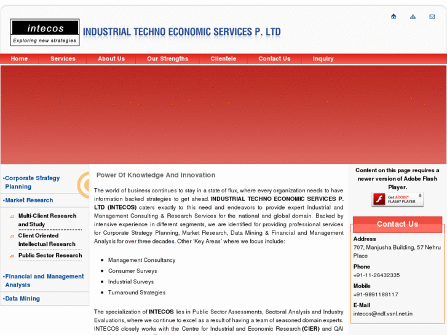The width and height of the screenshot is (447, 335).
Task: Click the intecos@ndf.vsnl.net.in email text
Action: 383,313
